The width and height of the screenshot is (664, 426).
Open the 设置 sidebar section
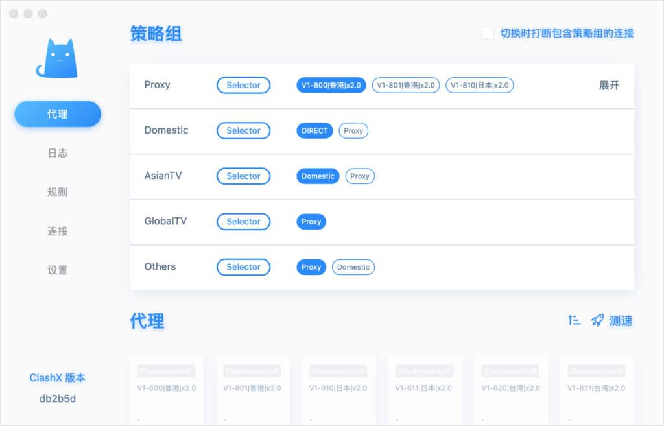(x=57, y=270)
